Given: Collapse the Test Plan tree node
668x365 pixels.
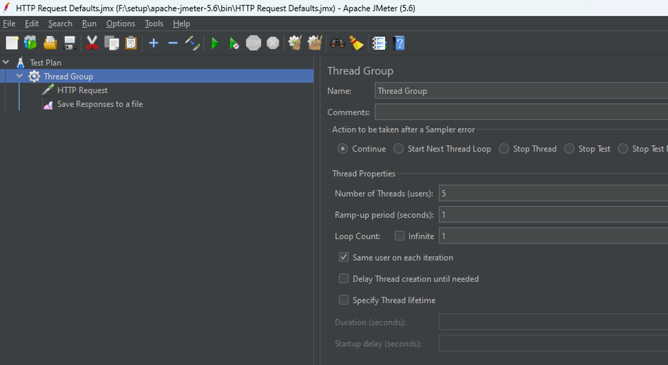Looking at the screenshot, I should (6, 62).
